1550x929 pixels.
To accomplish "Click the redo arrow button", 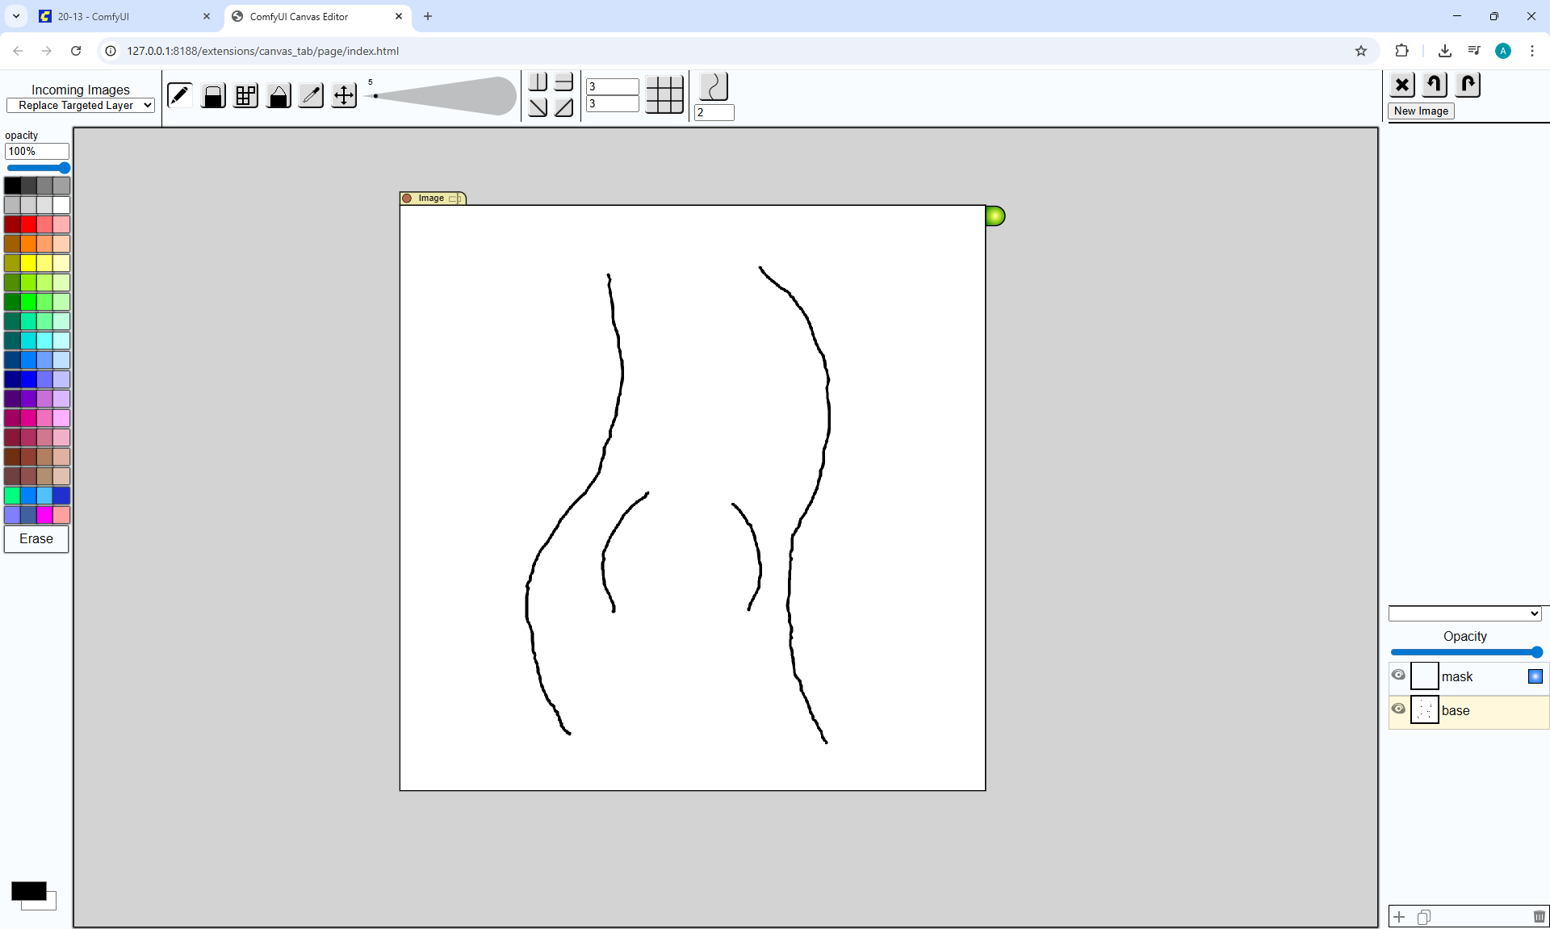I will click(1468, 84).
